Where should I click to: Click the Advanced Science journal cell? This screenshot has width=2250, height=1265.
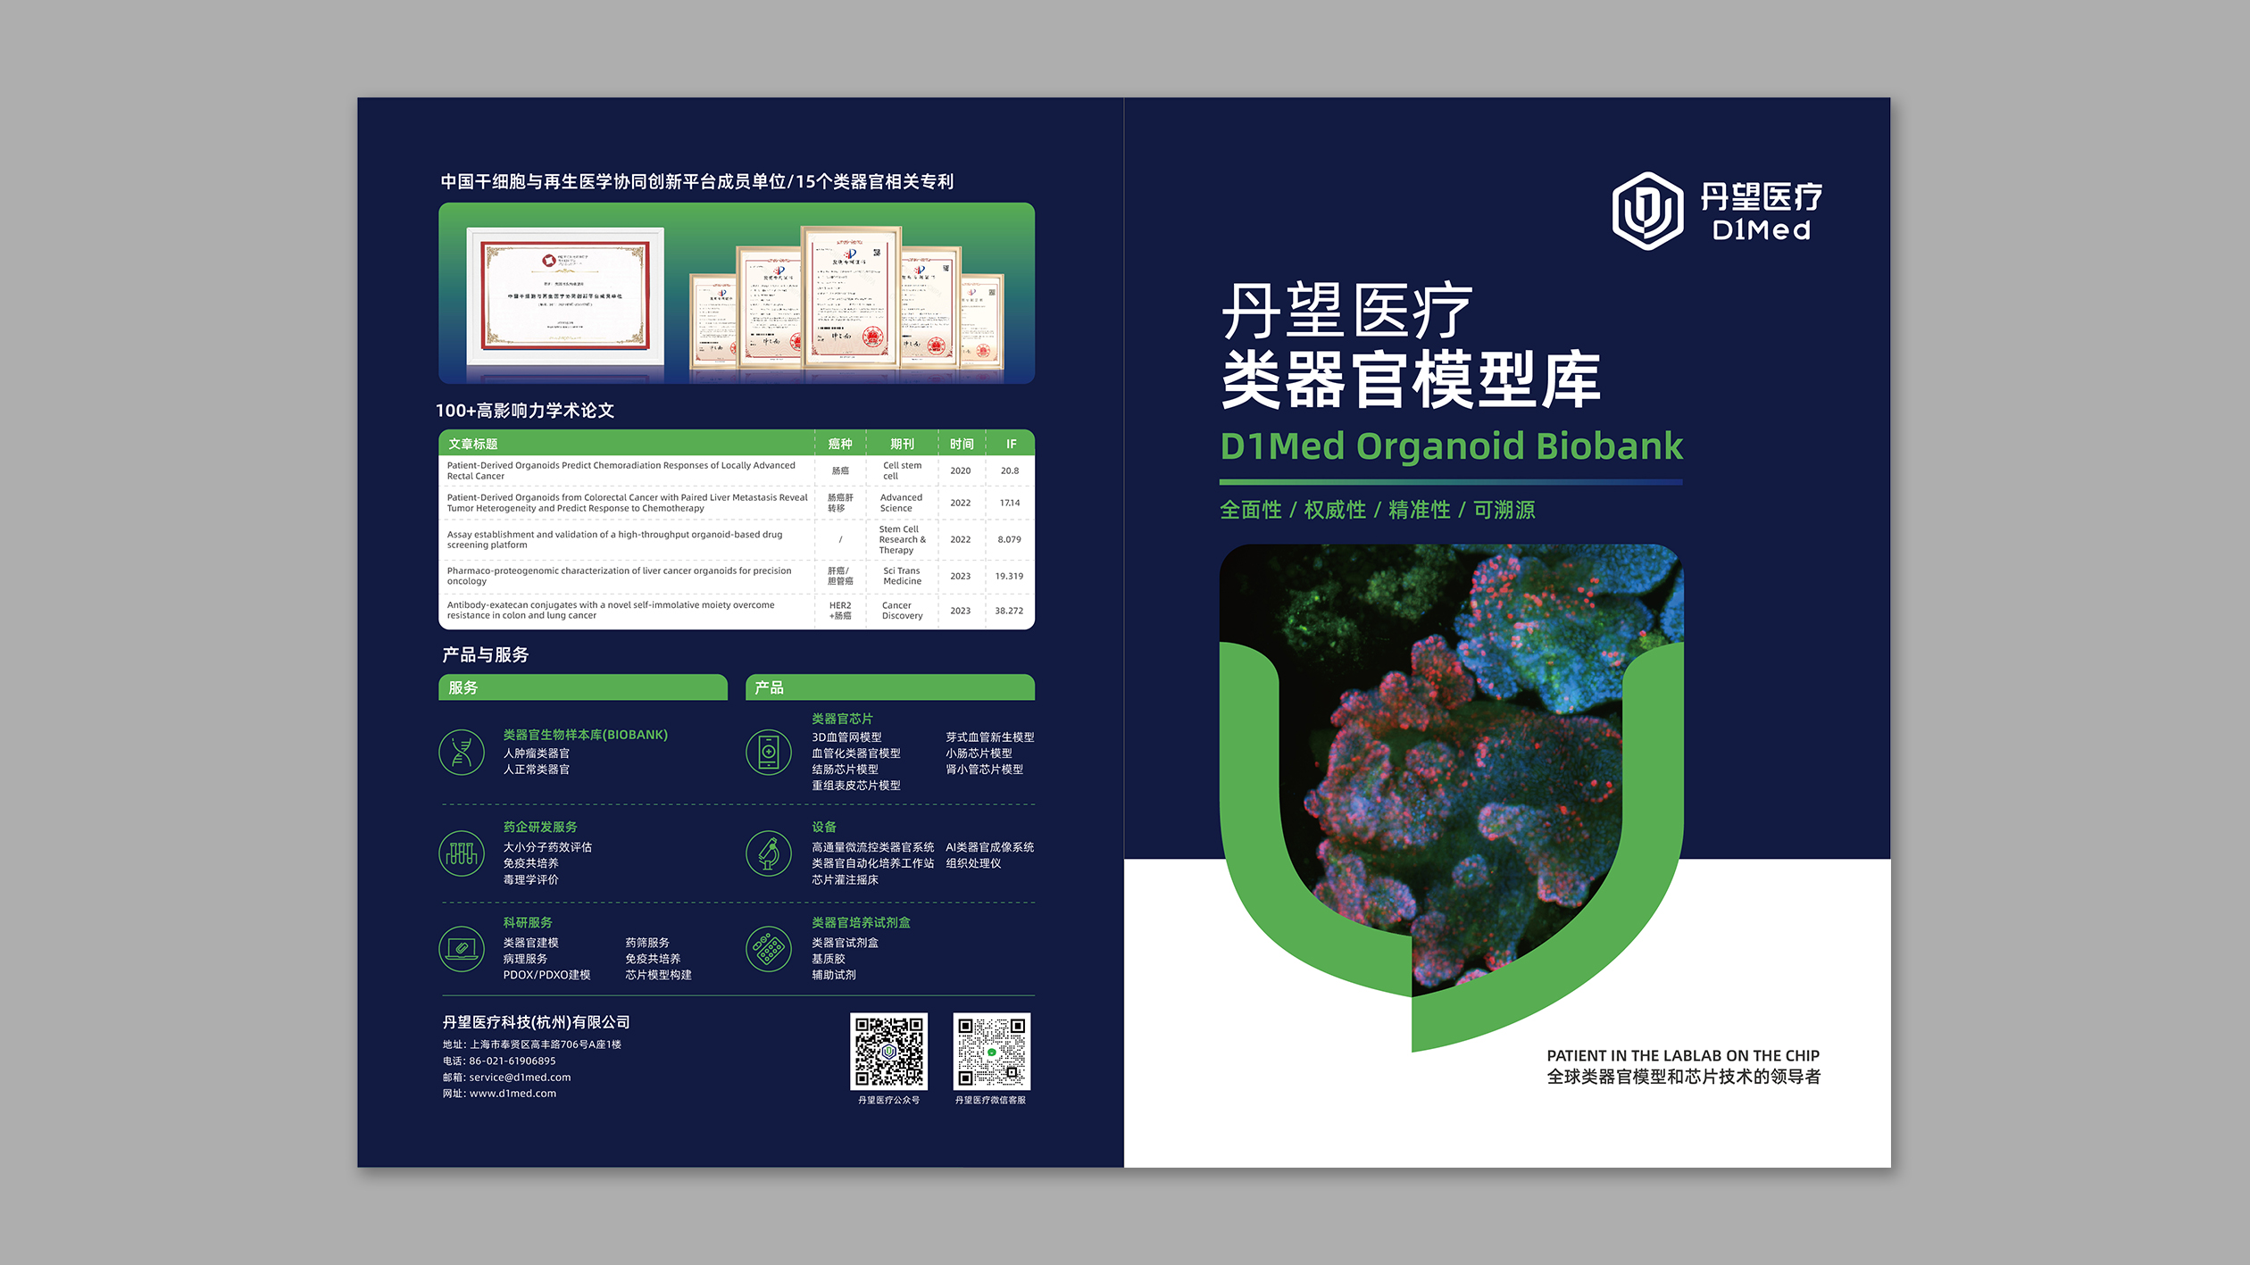pyautogui.click(x=901, y=503)
